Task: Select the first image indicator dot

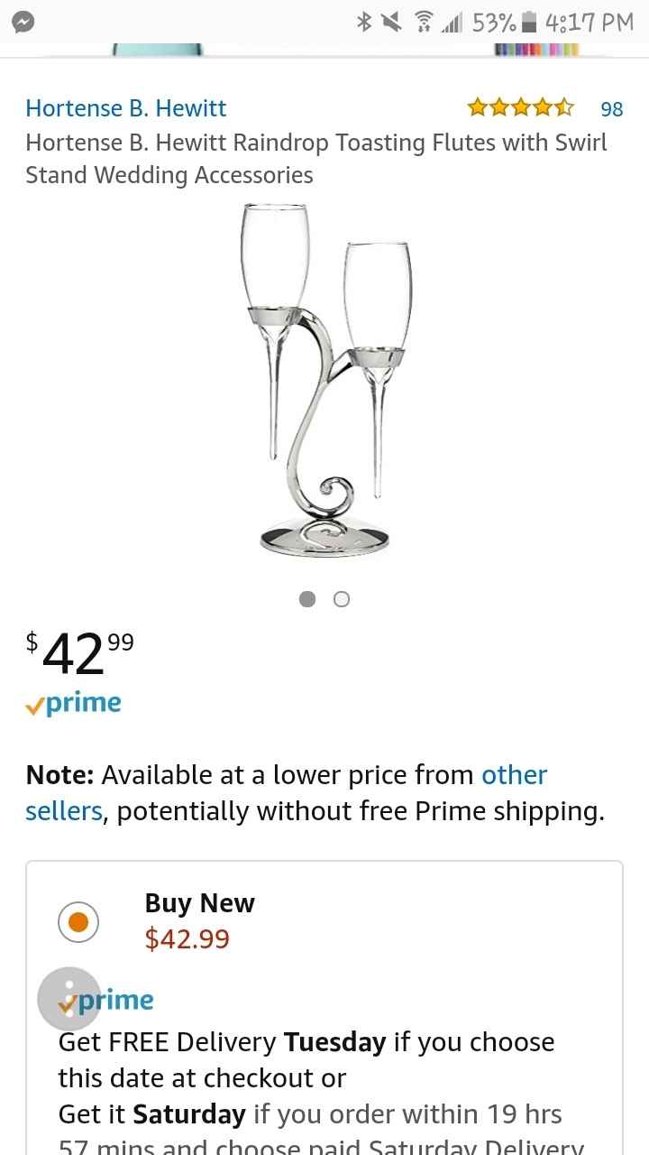Action: [307, 599]
